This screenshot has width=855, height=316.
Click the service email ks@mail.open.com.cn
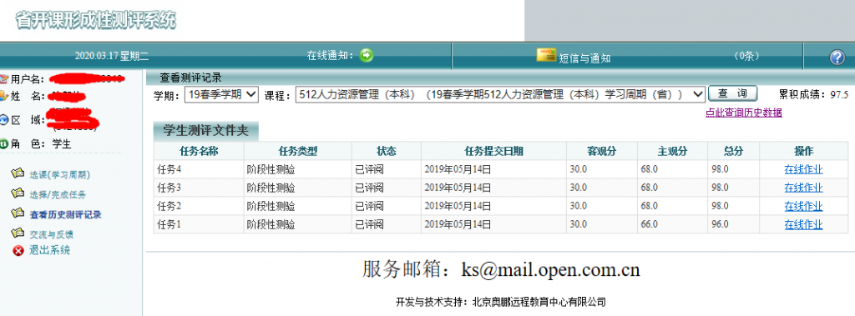coord(551,269)
